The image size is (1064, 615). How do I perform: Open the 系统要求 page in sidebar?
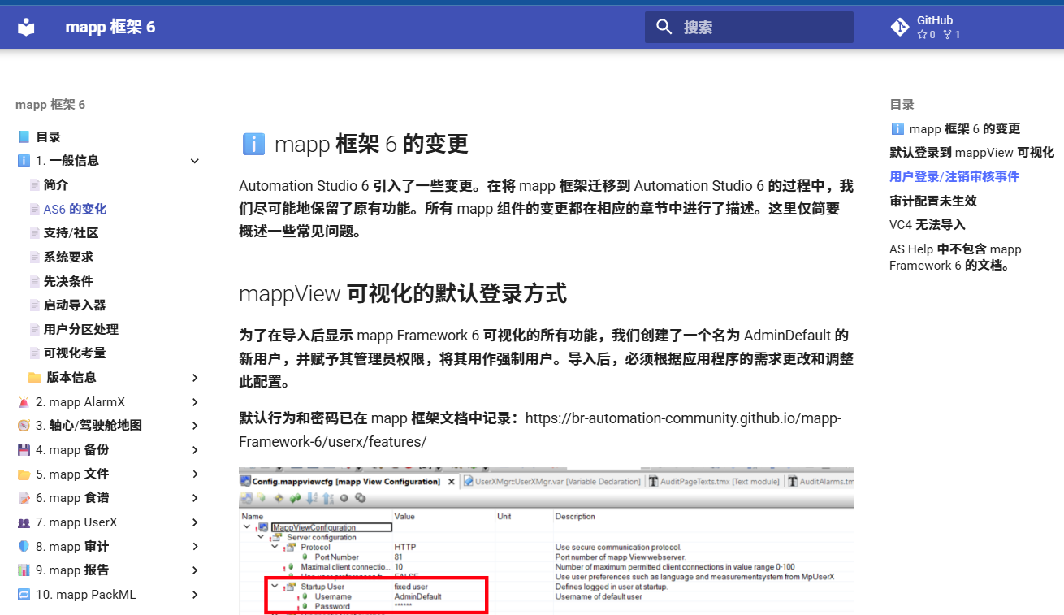(68, 258)
